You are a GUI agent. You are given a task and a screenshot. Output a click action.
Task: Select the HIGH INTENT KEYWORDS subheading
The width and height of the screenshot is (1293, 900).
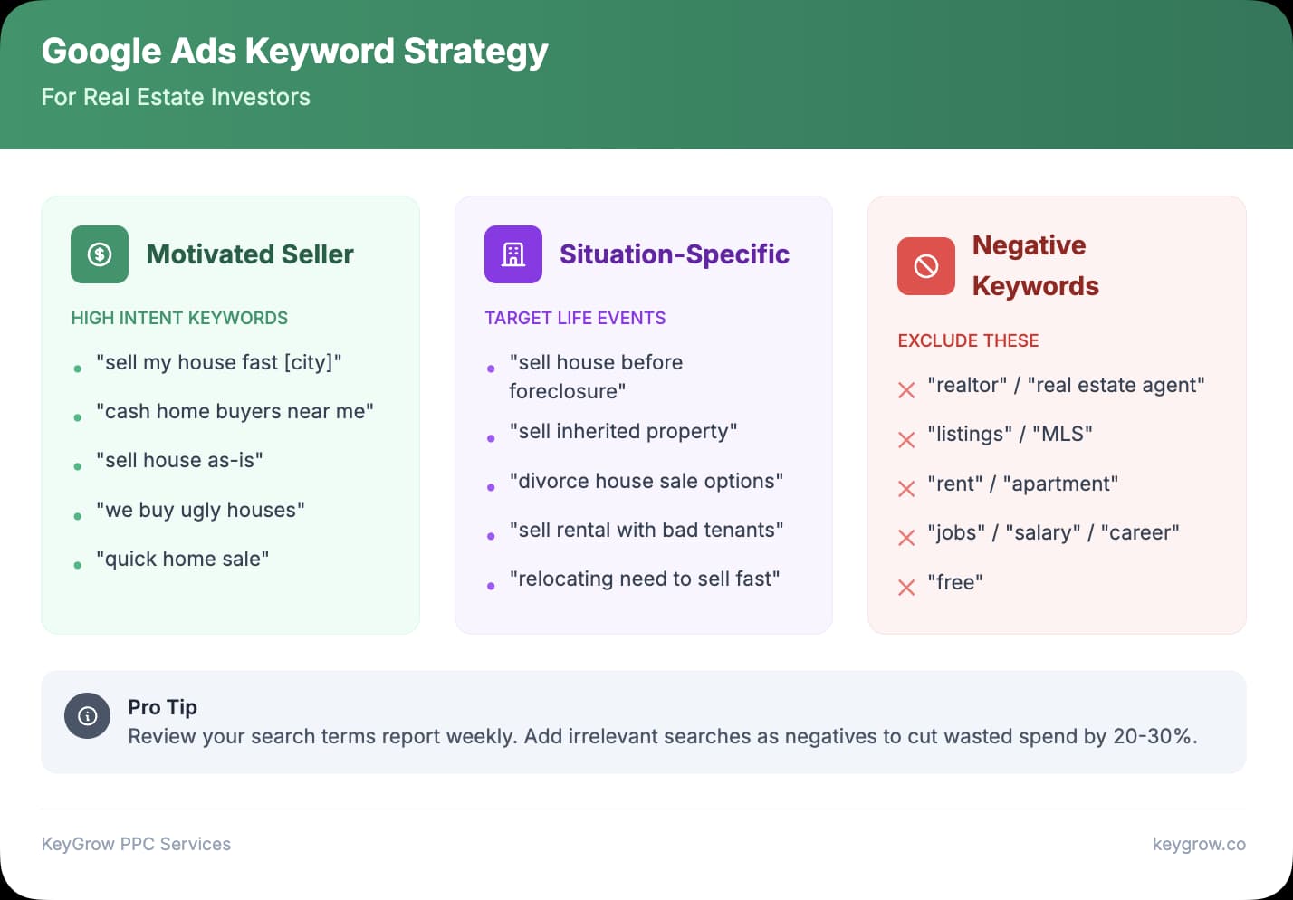click(x=179, y=318)
